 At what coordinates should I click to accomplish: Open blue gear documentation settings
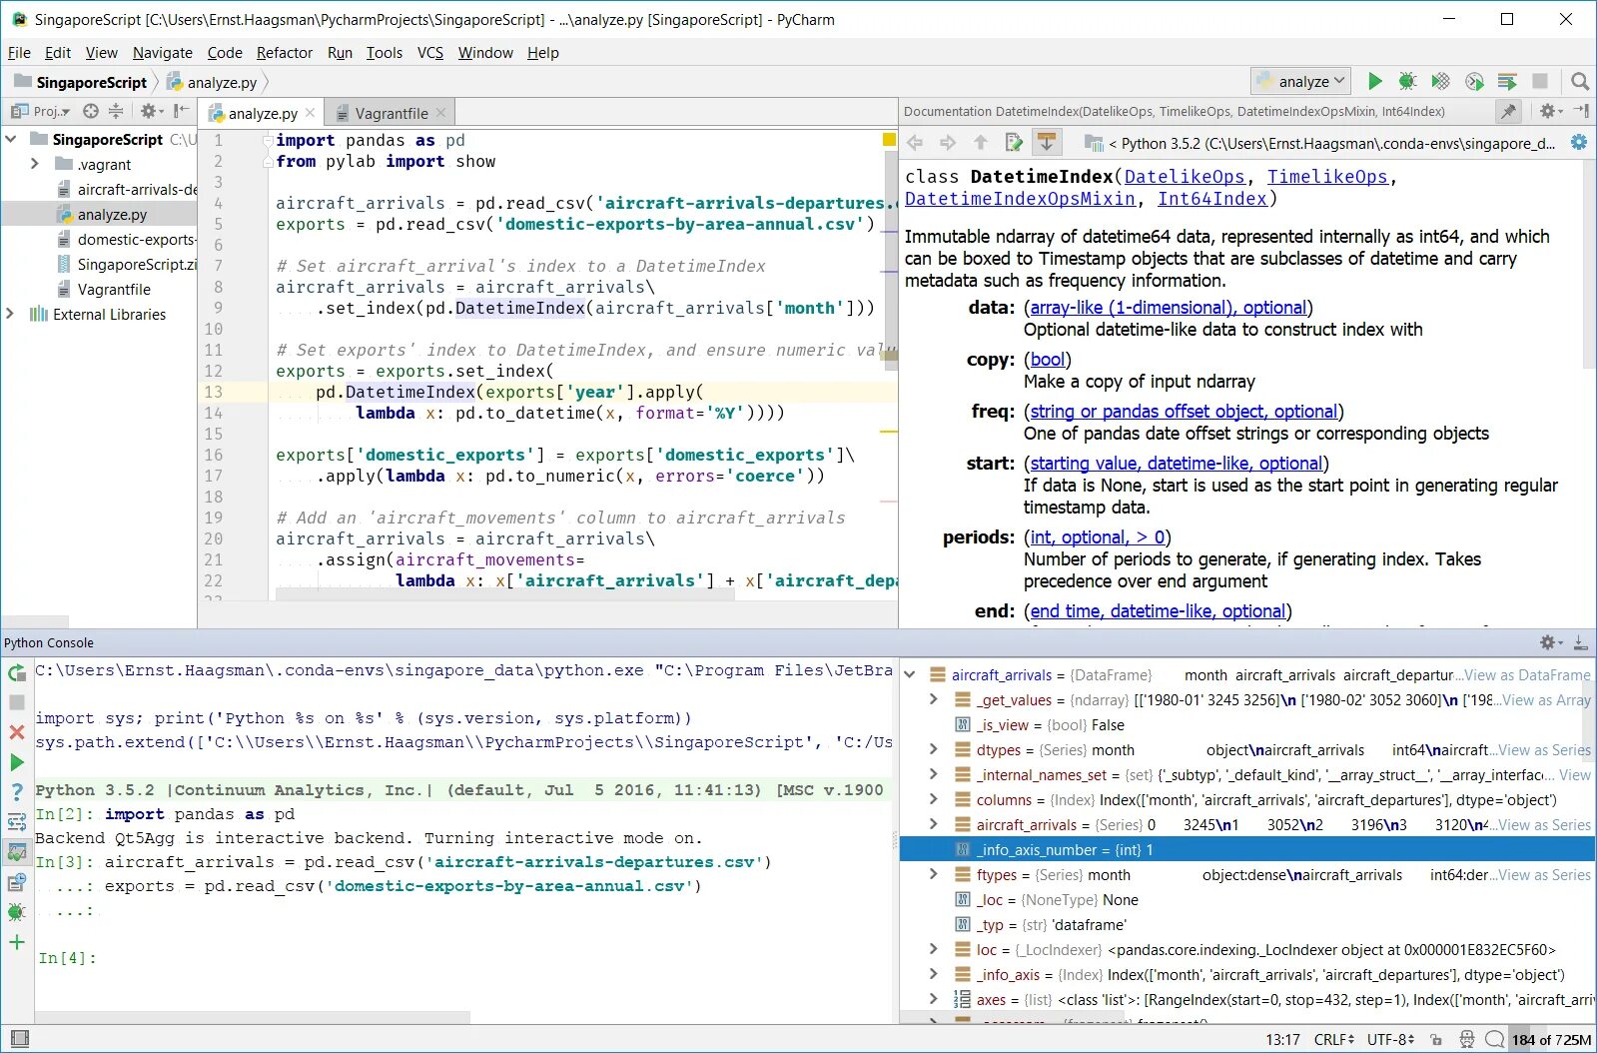(x=1579, y=143)
